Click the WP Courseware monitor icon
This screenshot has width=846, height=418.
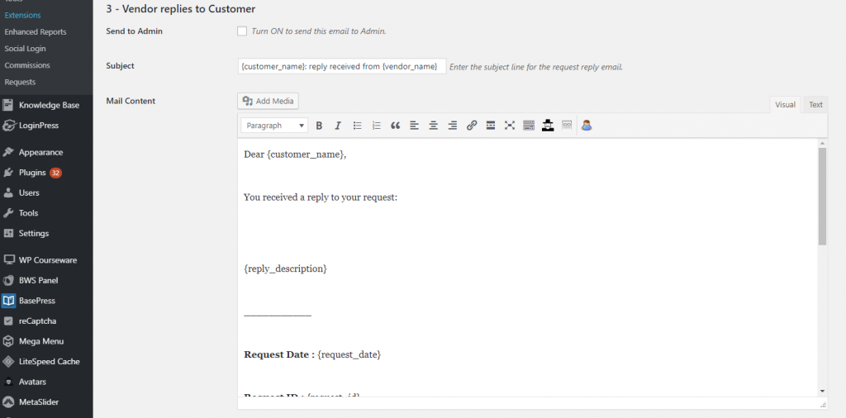click(x=8, y=260)
